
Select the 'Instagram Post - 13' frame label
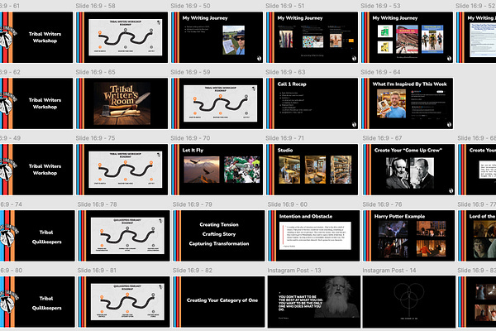point(294,271)
